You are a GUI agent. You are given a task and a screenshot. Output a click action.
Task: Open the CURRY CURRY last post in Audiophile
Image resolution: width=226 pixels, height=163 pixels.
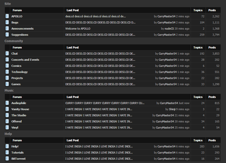[x=105, y=103]
